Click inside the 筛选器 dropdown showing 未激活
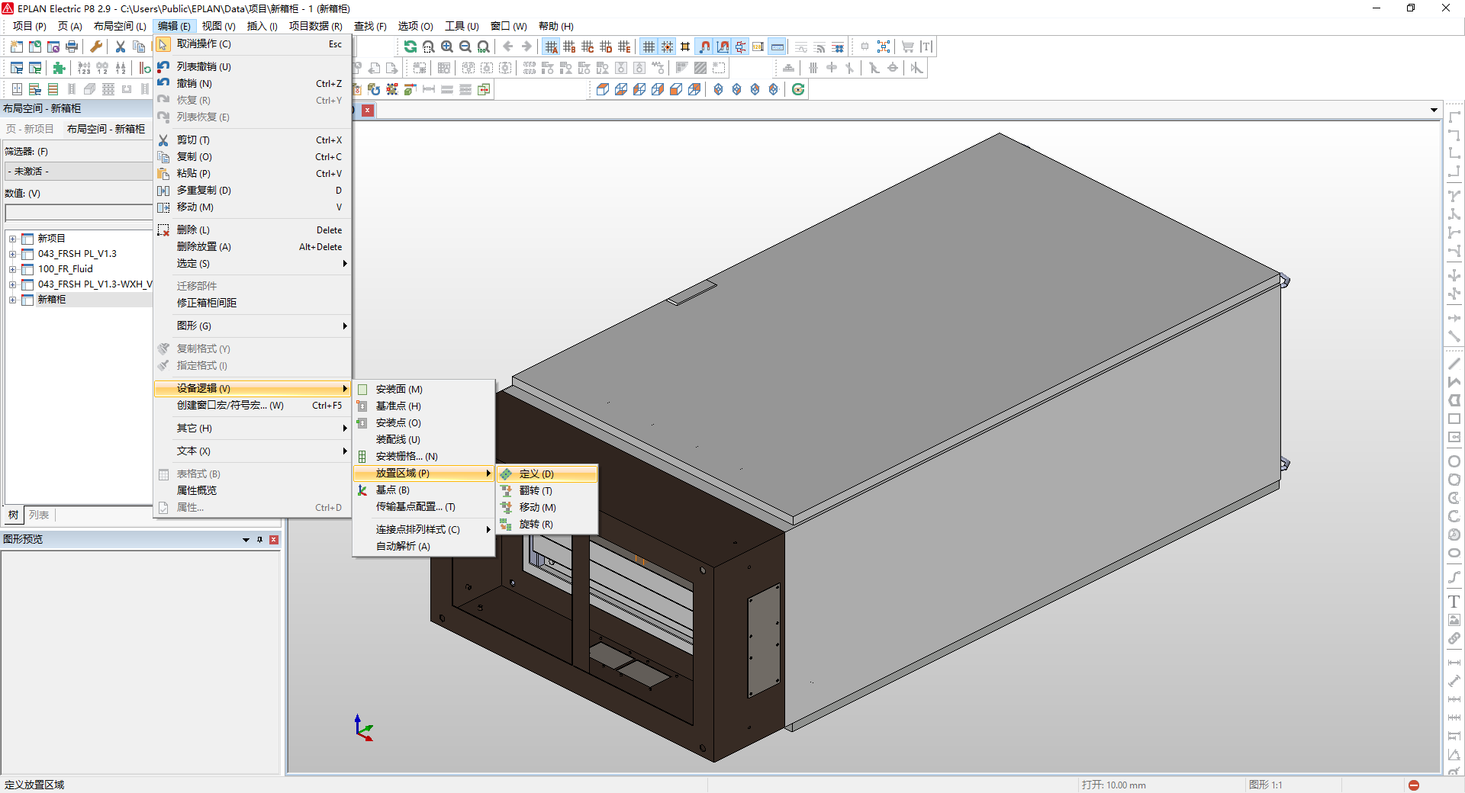The height and width of the screenshot is (793, 1465). click(76, 171)
